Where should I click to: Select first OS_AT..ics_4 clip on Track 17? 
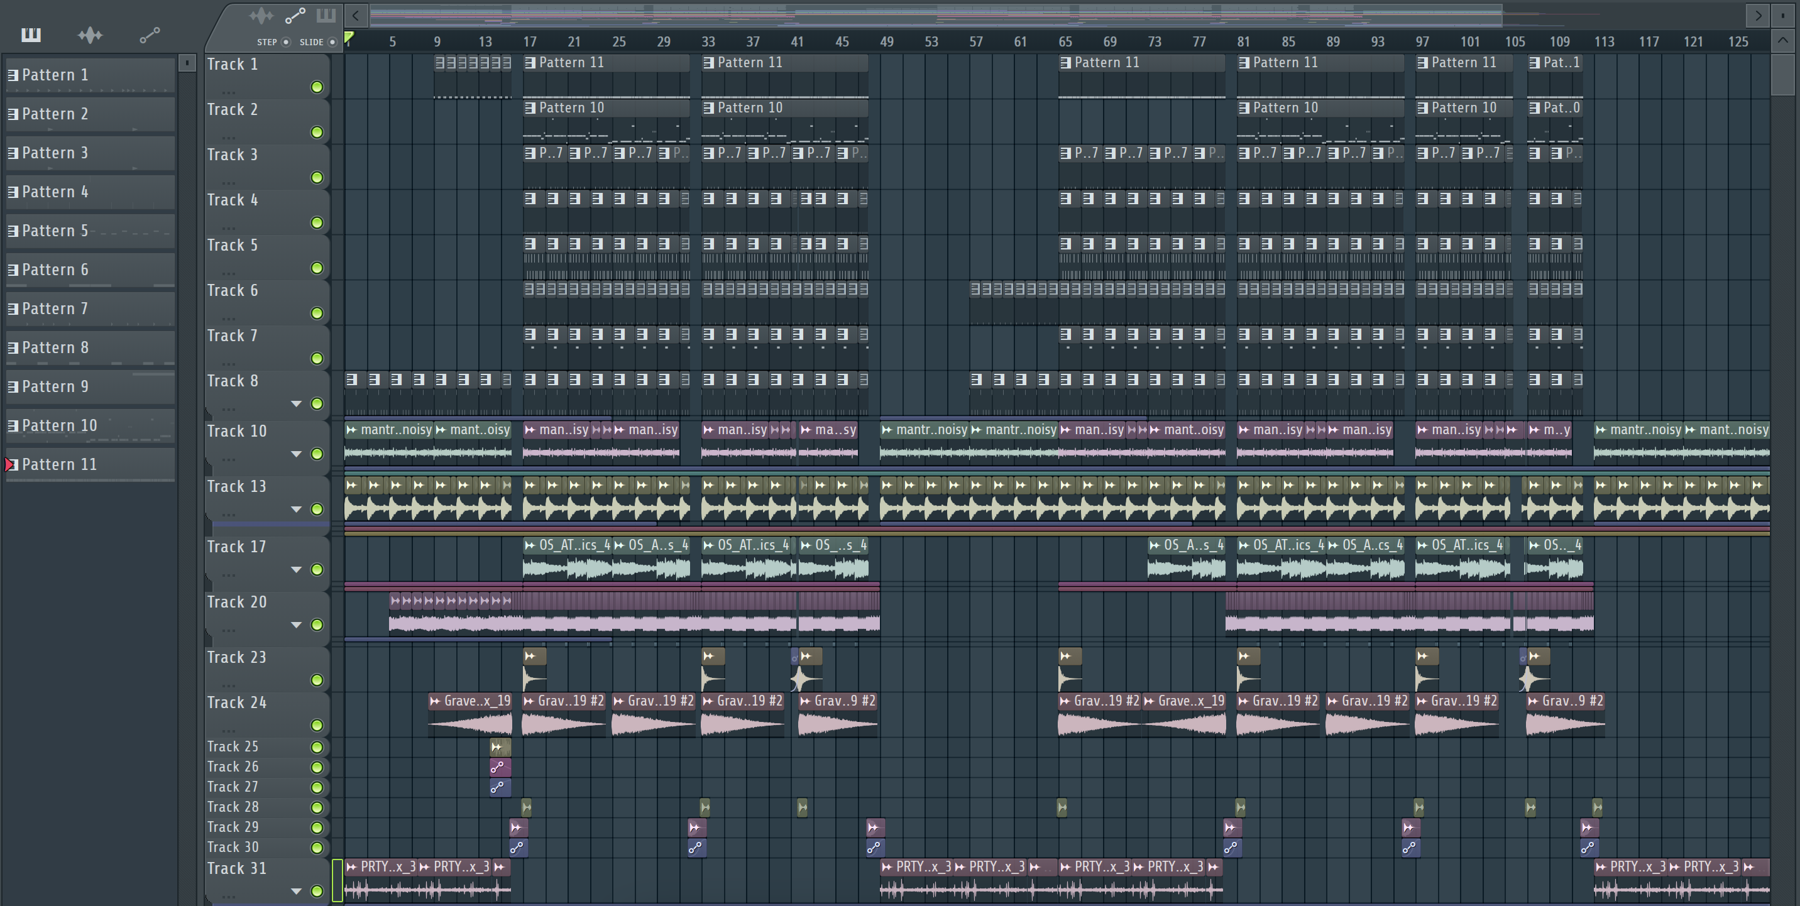568,558
